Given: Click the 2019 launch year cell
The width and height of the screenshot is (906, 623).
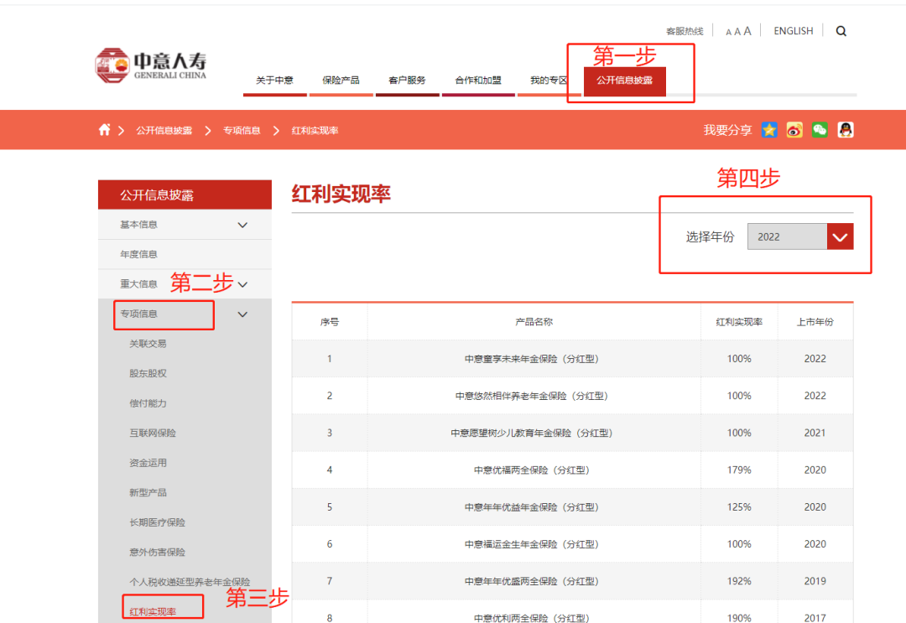Looking at the screenshot, I should point(815,581).
